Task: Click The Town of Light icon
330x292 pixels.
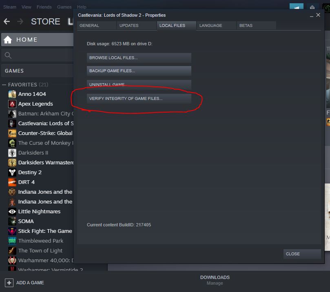Action: [12, 250]
